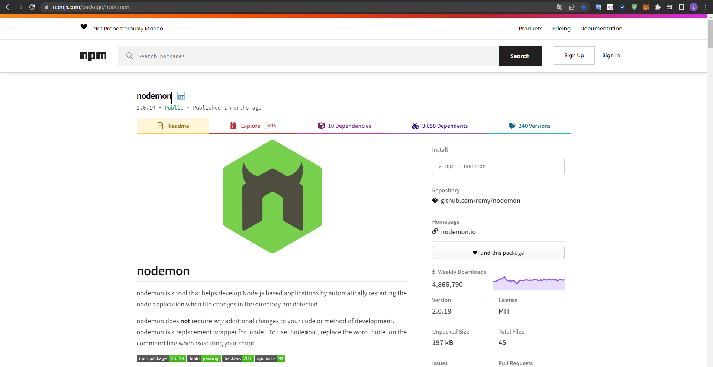The image size is (713, 367).
Task: Click the translate page icon in the address bar
Action: pyautogui.click(x=560, y=7)
